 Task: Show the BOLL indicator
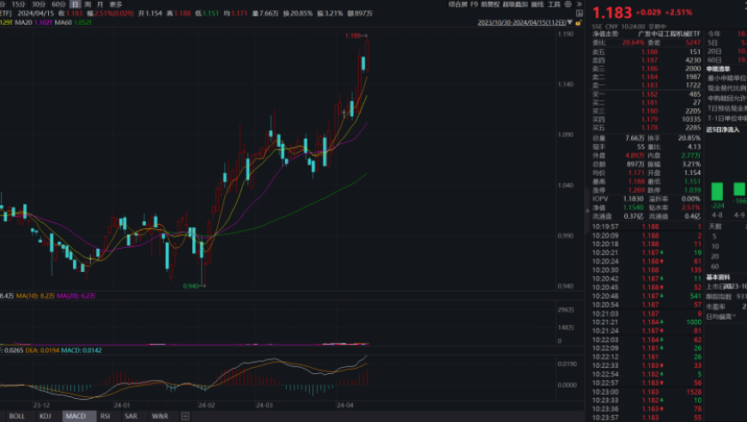[x=16, y=416]
